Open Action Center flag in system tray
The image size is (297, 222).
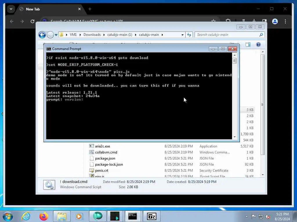pyautogui.click(x=253, y=216)
